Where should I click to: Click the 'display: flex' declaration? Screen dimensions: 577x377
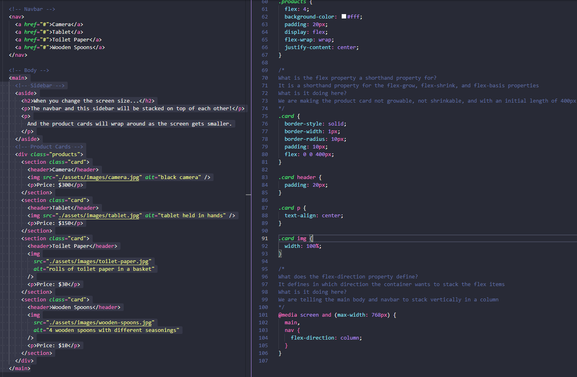306,32
